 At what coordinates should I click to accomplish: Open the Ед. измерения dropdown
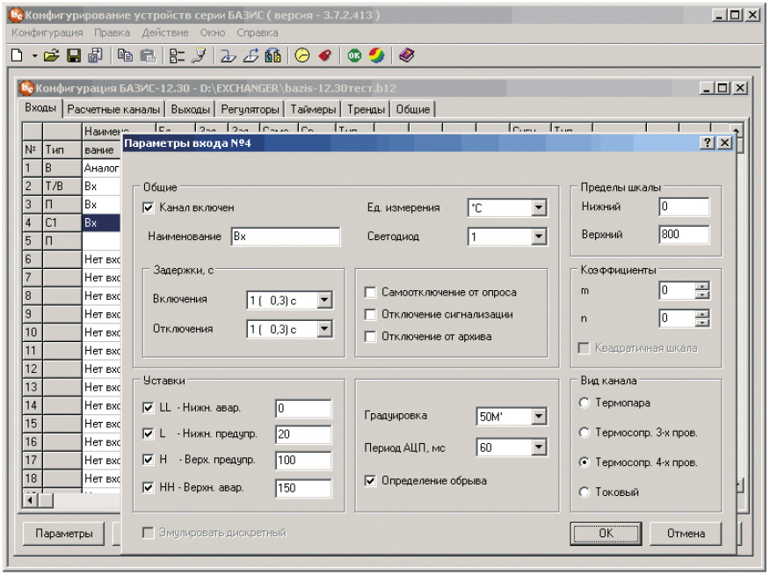coord(539,207)
